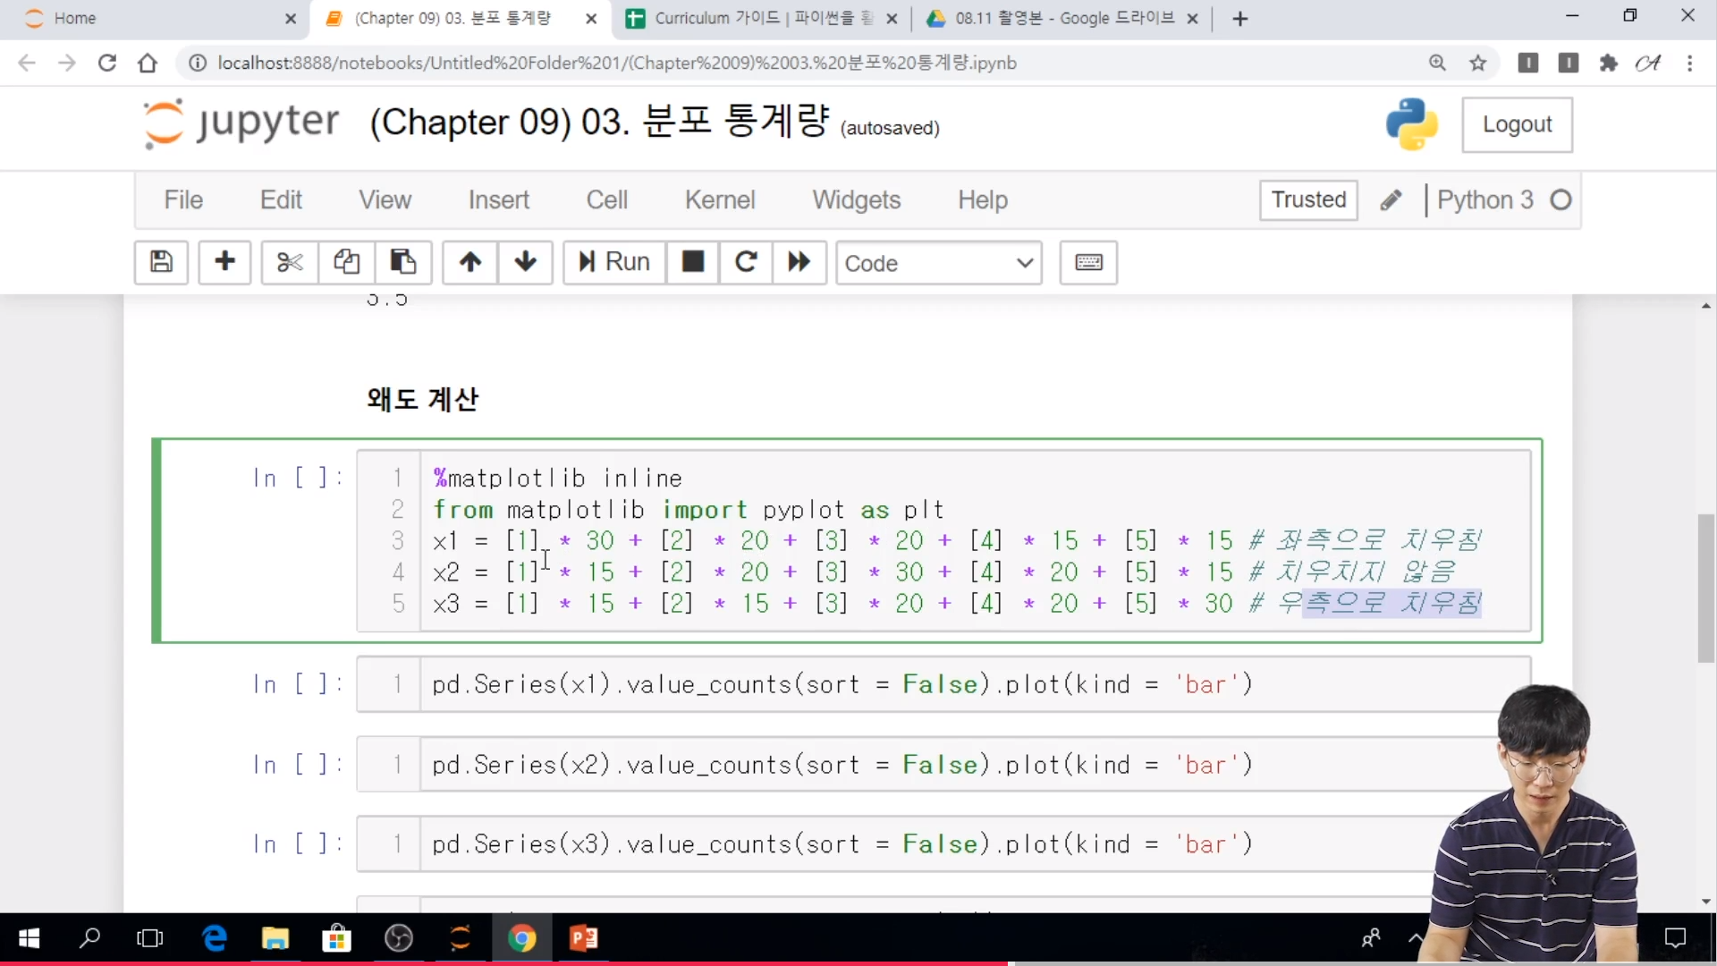
Task: Click the Logout button
Action: (1517, 124)
